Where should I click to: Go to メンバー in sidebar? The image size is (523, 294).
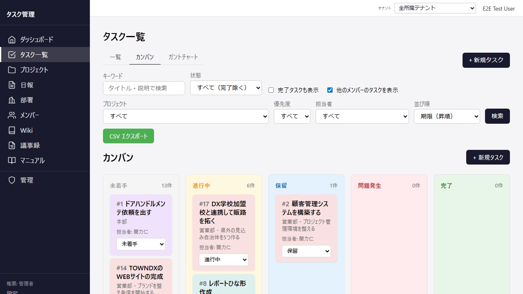tap(45, 115)
